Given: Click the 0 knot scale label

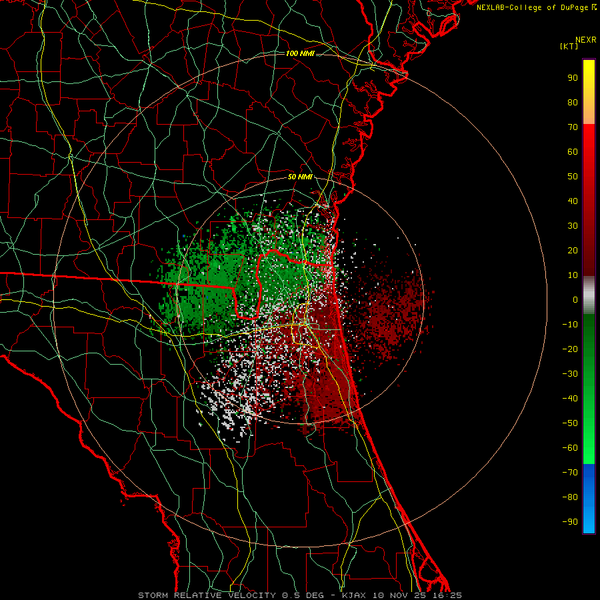Looking at the screenshot, I should pyautogui.click(x=575, y=299).
